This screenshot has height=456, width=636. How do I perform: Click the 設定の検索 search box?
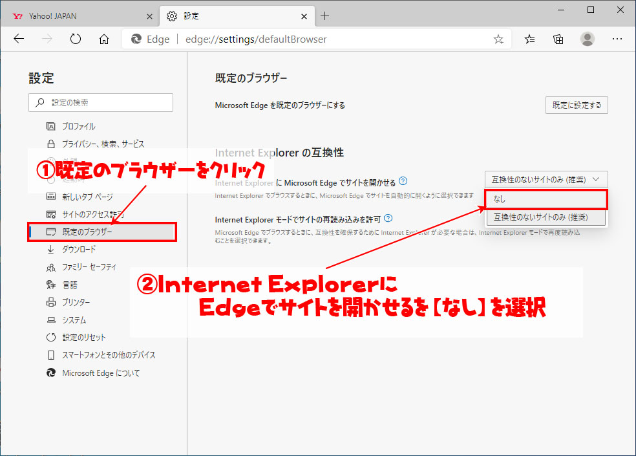tap(101, 102)
